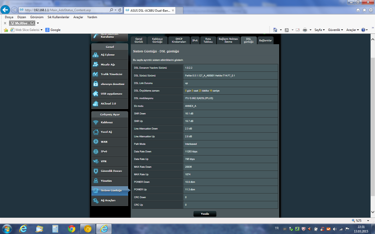Switch to the Kablosuz Günlüğü tab
Viewport: 375px width, 234px height.
tap(157, 40)
